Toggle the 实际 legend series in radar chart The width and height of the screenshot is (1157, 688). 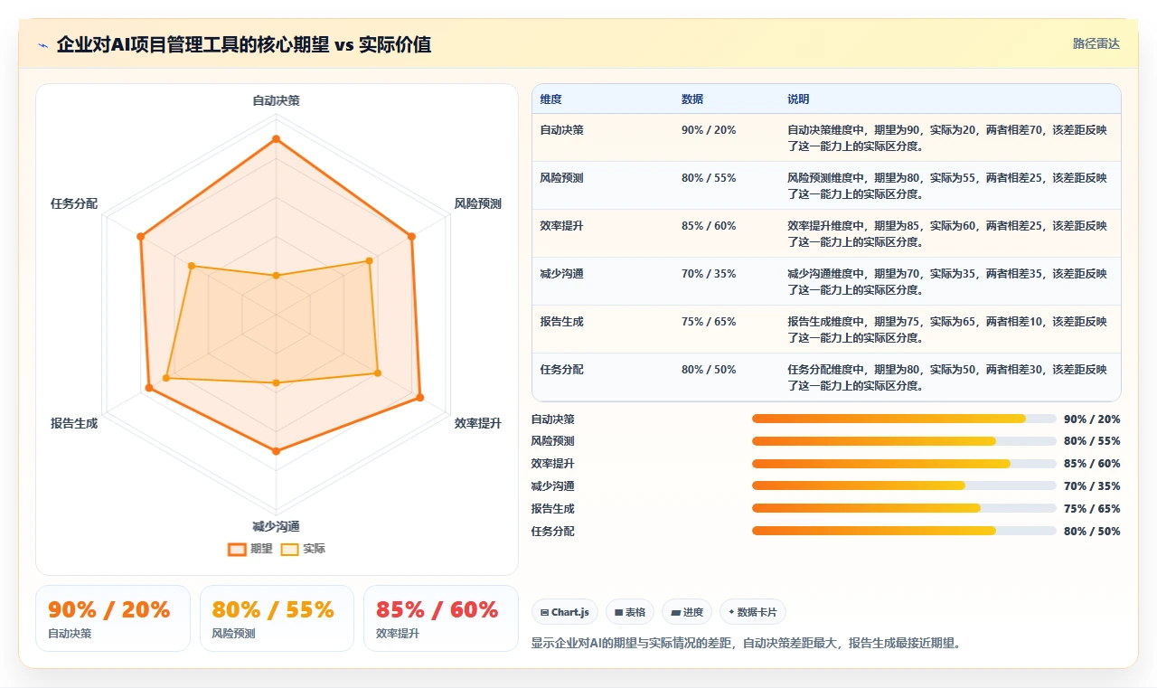tap(303, 549)
